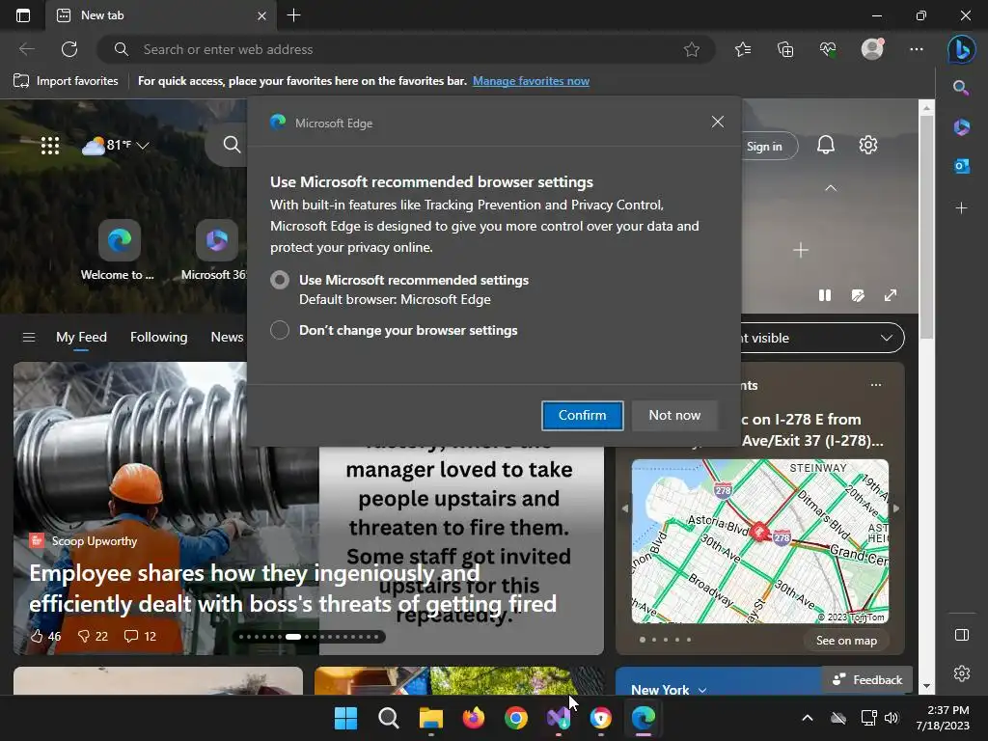Switch to the Following tab
The image size is (988, 741).
tap(159, 337)
